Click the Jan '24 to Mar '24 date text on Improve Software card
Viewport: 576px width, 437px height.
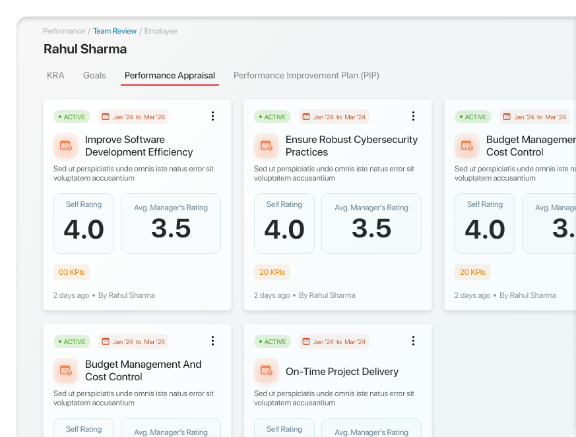(x=139, y=117)
